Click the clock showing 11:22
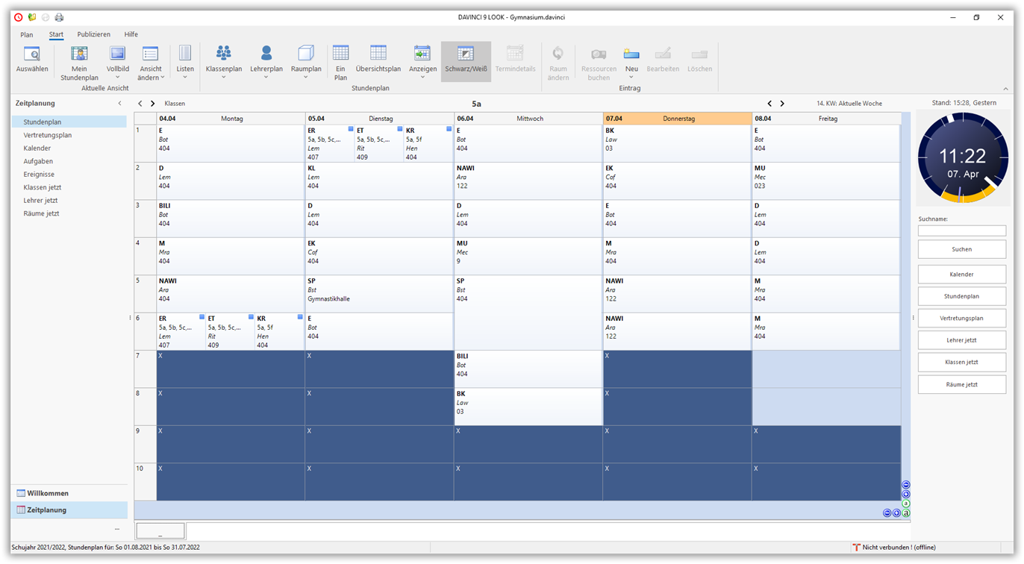Viewport: 1024px width, 564px height. 961,158
